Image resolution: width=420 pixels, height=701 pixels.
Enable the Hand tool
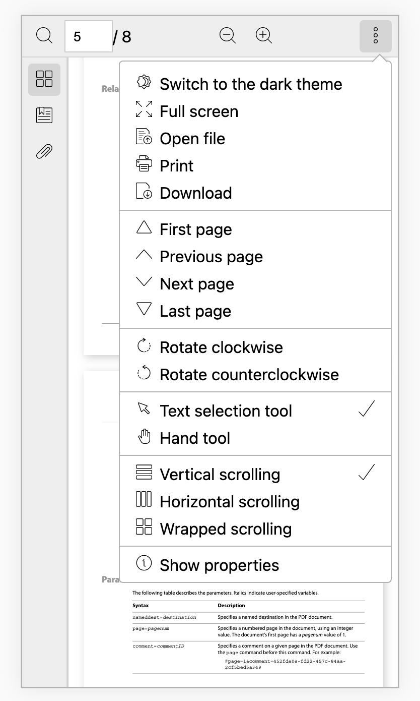pyautogui.click(x=194, y=438)
